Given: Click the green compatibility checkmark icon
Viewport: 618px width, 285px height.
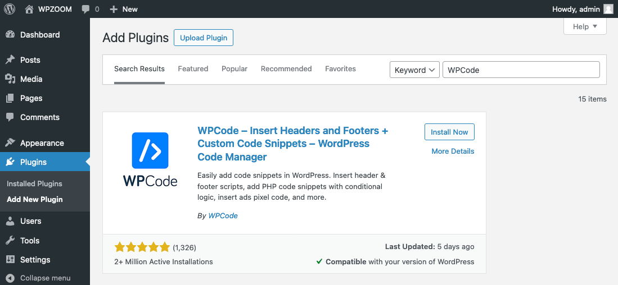Looking at the screenshot, I should [319, 261].
